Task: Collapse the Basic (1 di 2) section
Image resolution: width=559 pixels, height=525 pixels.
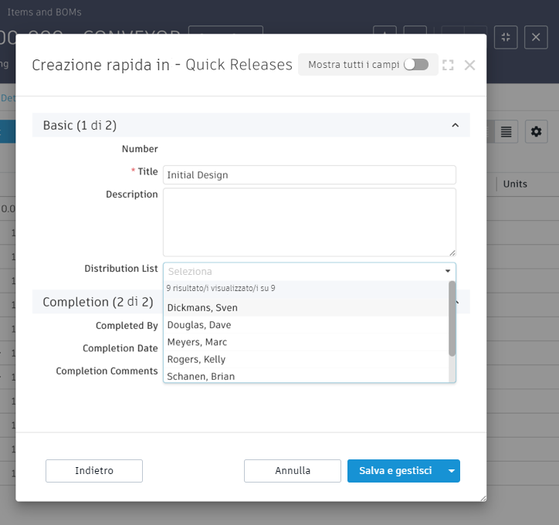Action: (456, 125)
